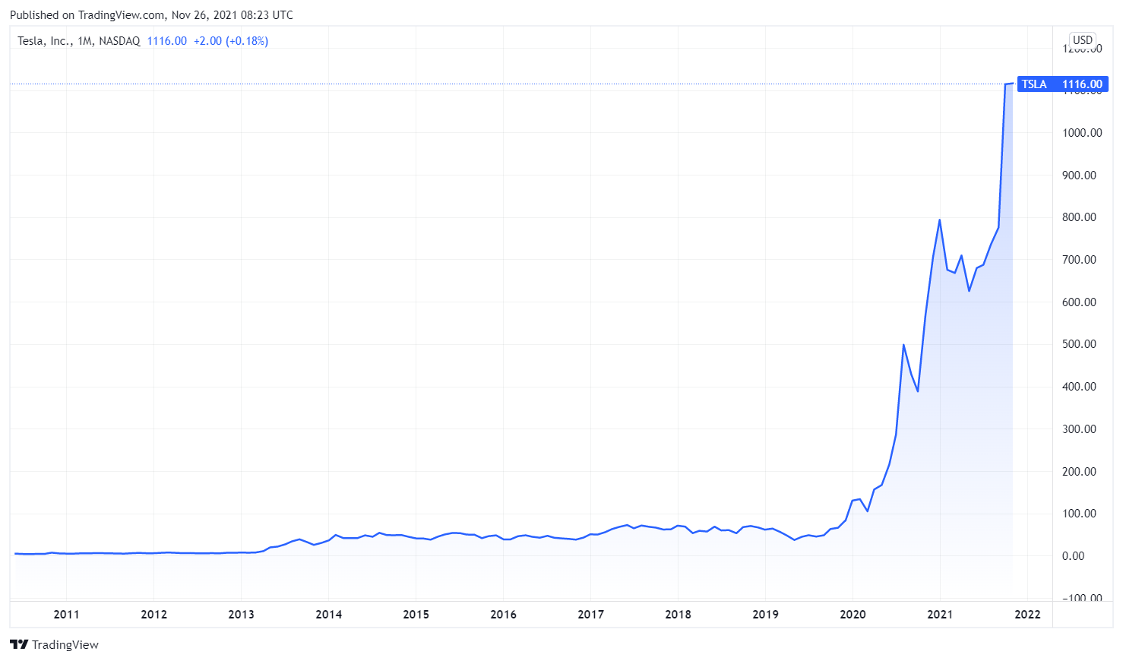Click the 400.00 price axis label
1123x661 pixels.
pyautogui.click(x=1080, y=387)
